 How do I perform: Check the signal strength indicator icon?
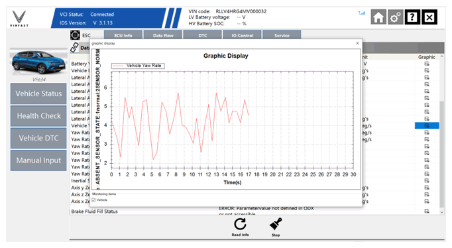point(361,13)
